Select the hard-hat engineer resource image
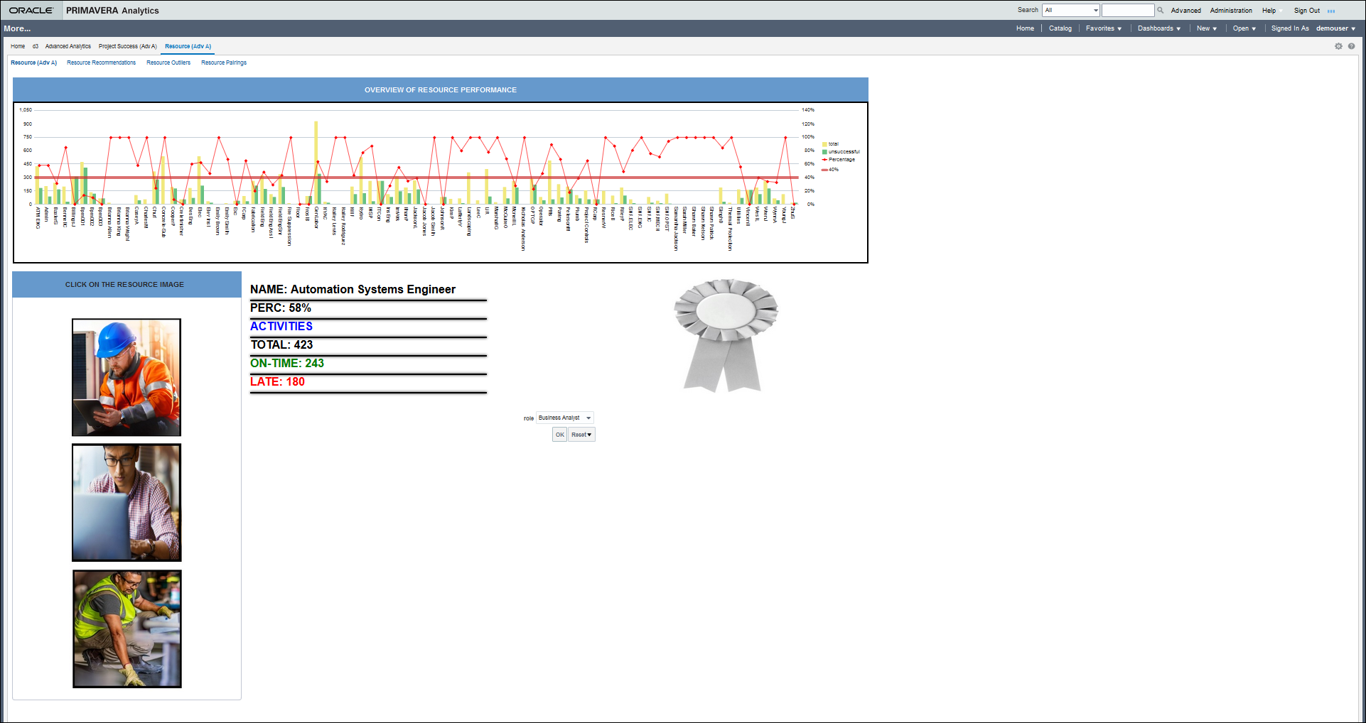This screenshot has width=1366, height=723. (x=127, y=377)
